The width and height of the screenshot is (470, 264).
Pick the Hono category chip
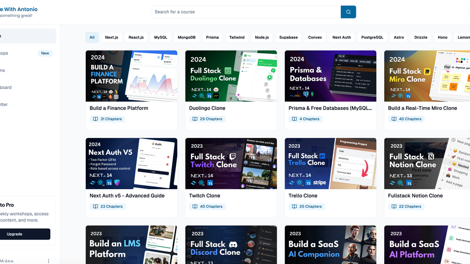443,38
